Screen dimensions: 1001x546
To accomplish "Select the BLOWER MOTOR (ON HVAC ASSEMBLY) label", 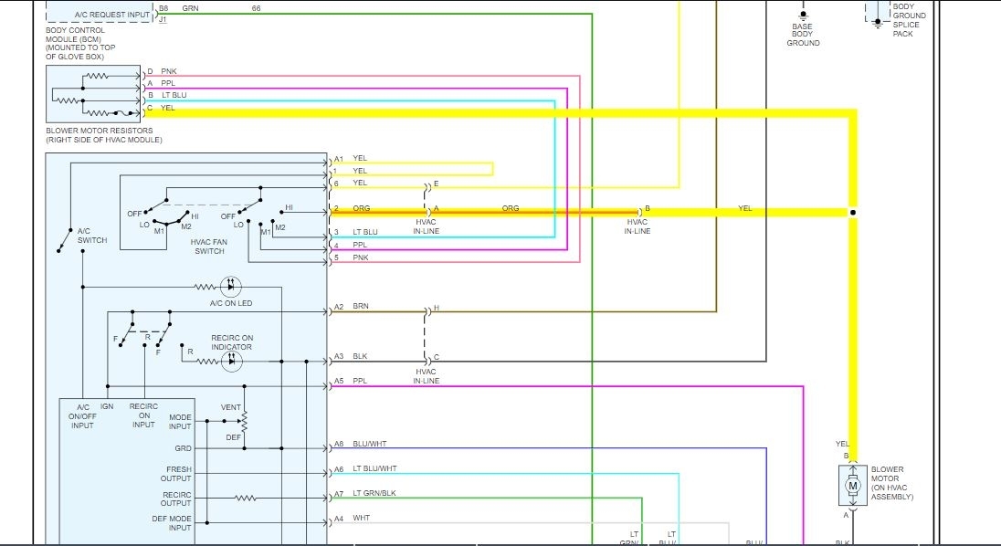I will click(x=891, y=483).
